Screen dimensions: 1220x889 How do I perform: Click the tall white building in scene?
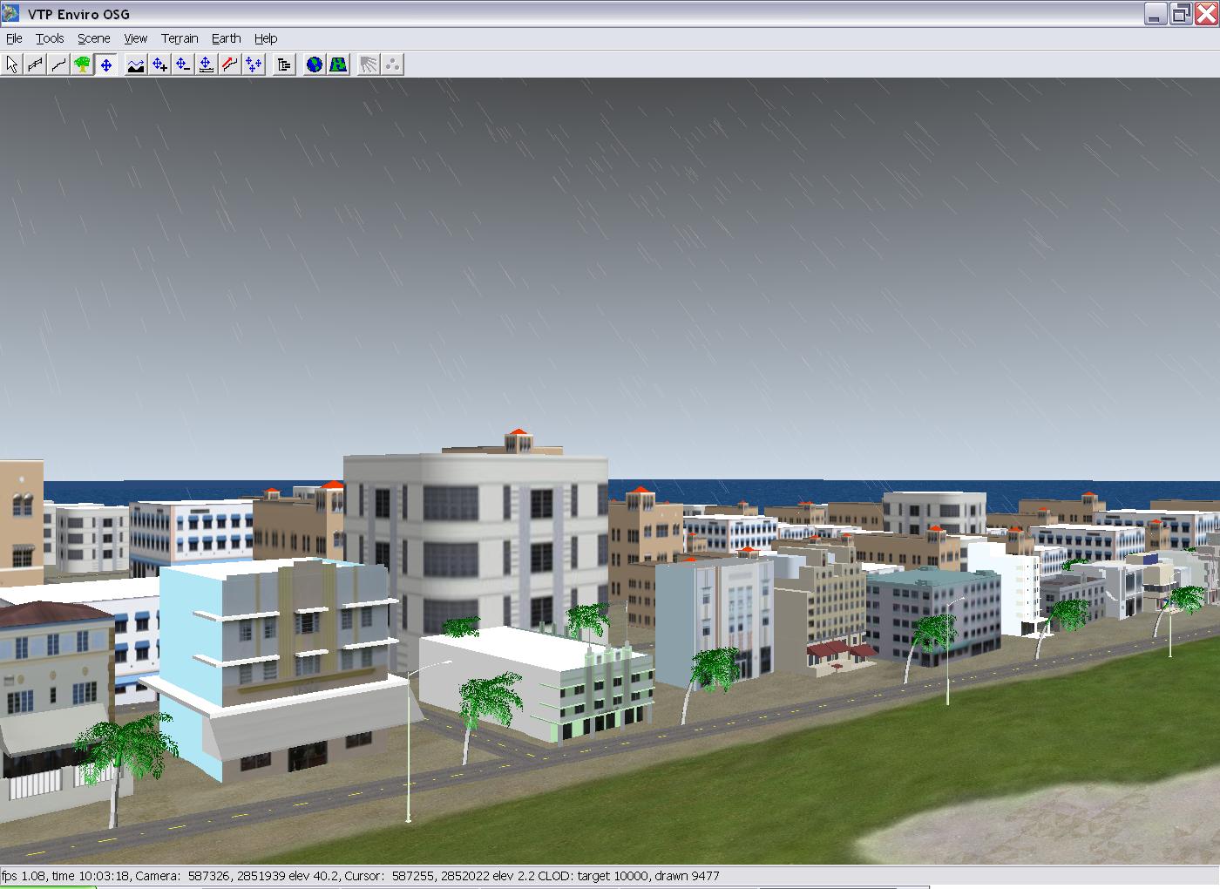point(475,540)
